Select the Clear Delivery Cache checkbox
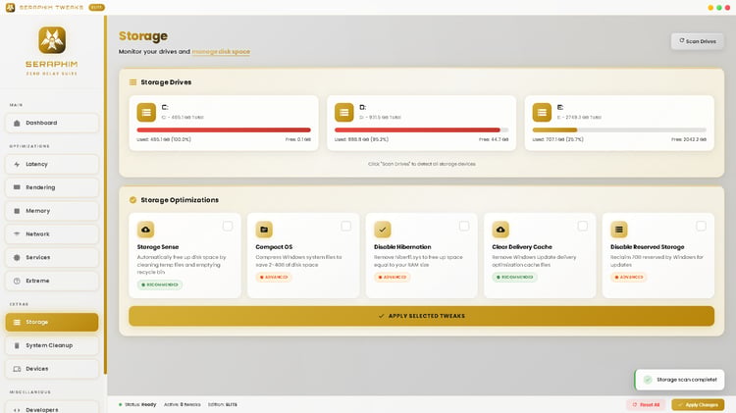Image resolution: width=736 pixels, height=413 pixels. click(x=583, y=227)
